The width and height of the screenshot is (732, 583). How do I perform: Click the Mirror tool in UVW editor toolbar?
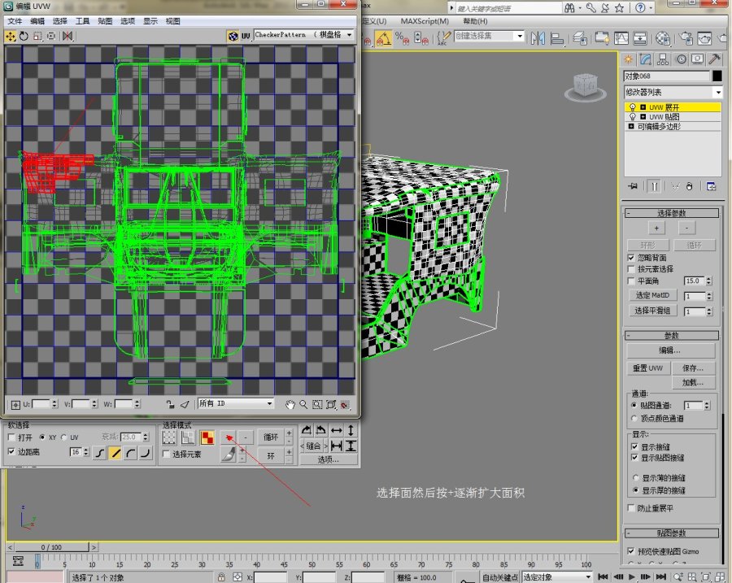68,36
